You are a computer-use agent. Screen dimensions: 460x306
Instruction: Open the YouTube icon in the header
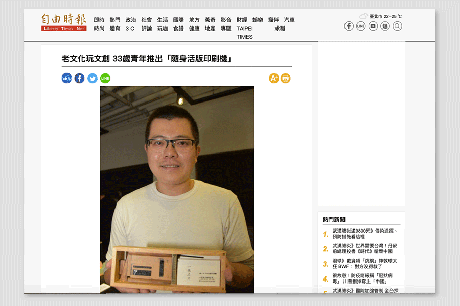[x=373, y=26]
